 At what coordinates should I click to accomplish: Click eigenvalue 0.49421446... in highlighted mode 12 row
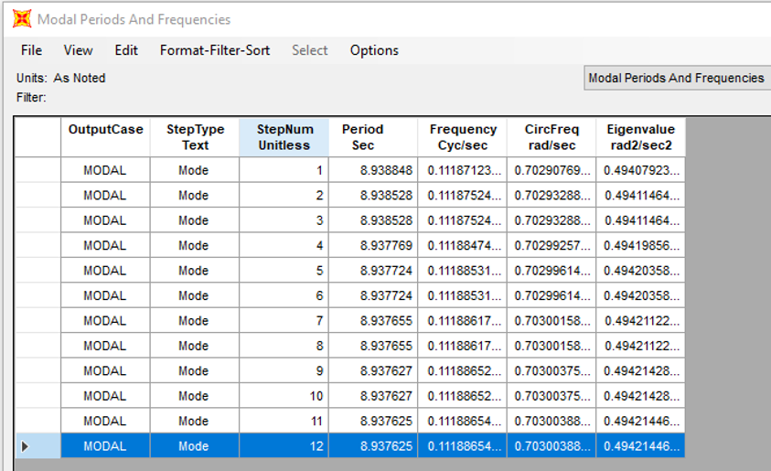(640, 446)
